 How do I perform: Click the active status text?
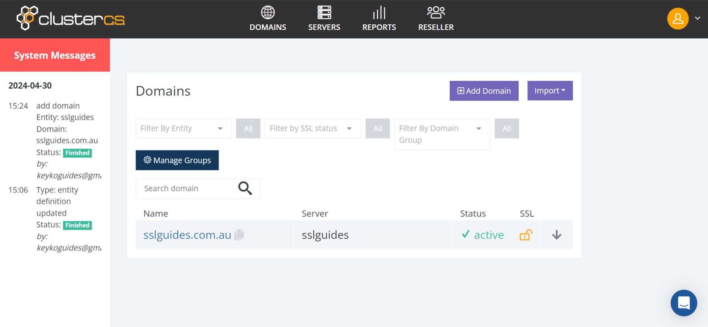(489, 235)
